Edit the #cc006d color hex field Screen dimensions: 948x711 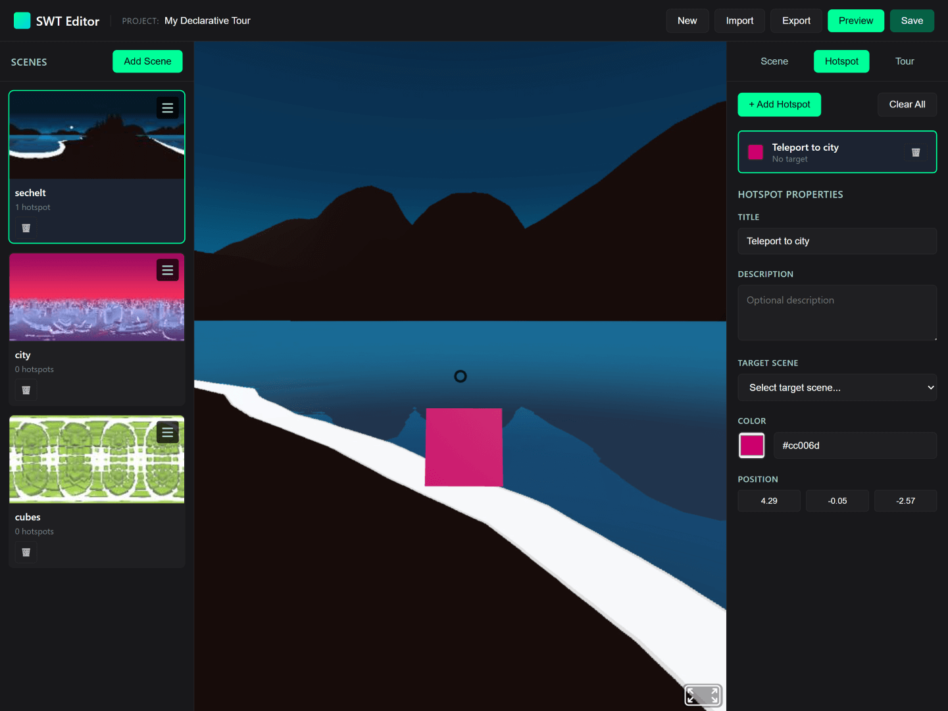tap(855, 446)
